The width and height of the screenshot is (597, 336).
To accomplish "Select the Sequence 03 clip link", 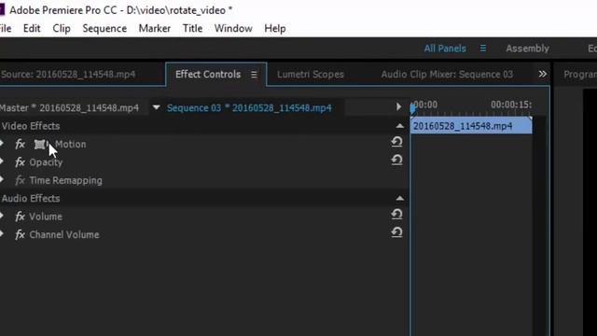I will 249,108.
